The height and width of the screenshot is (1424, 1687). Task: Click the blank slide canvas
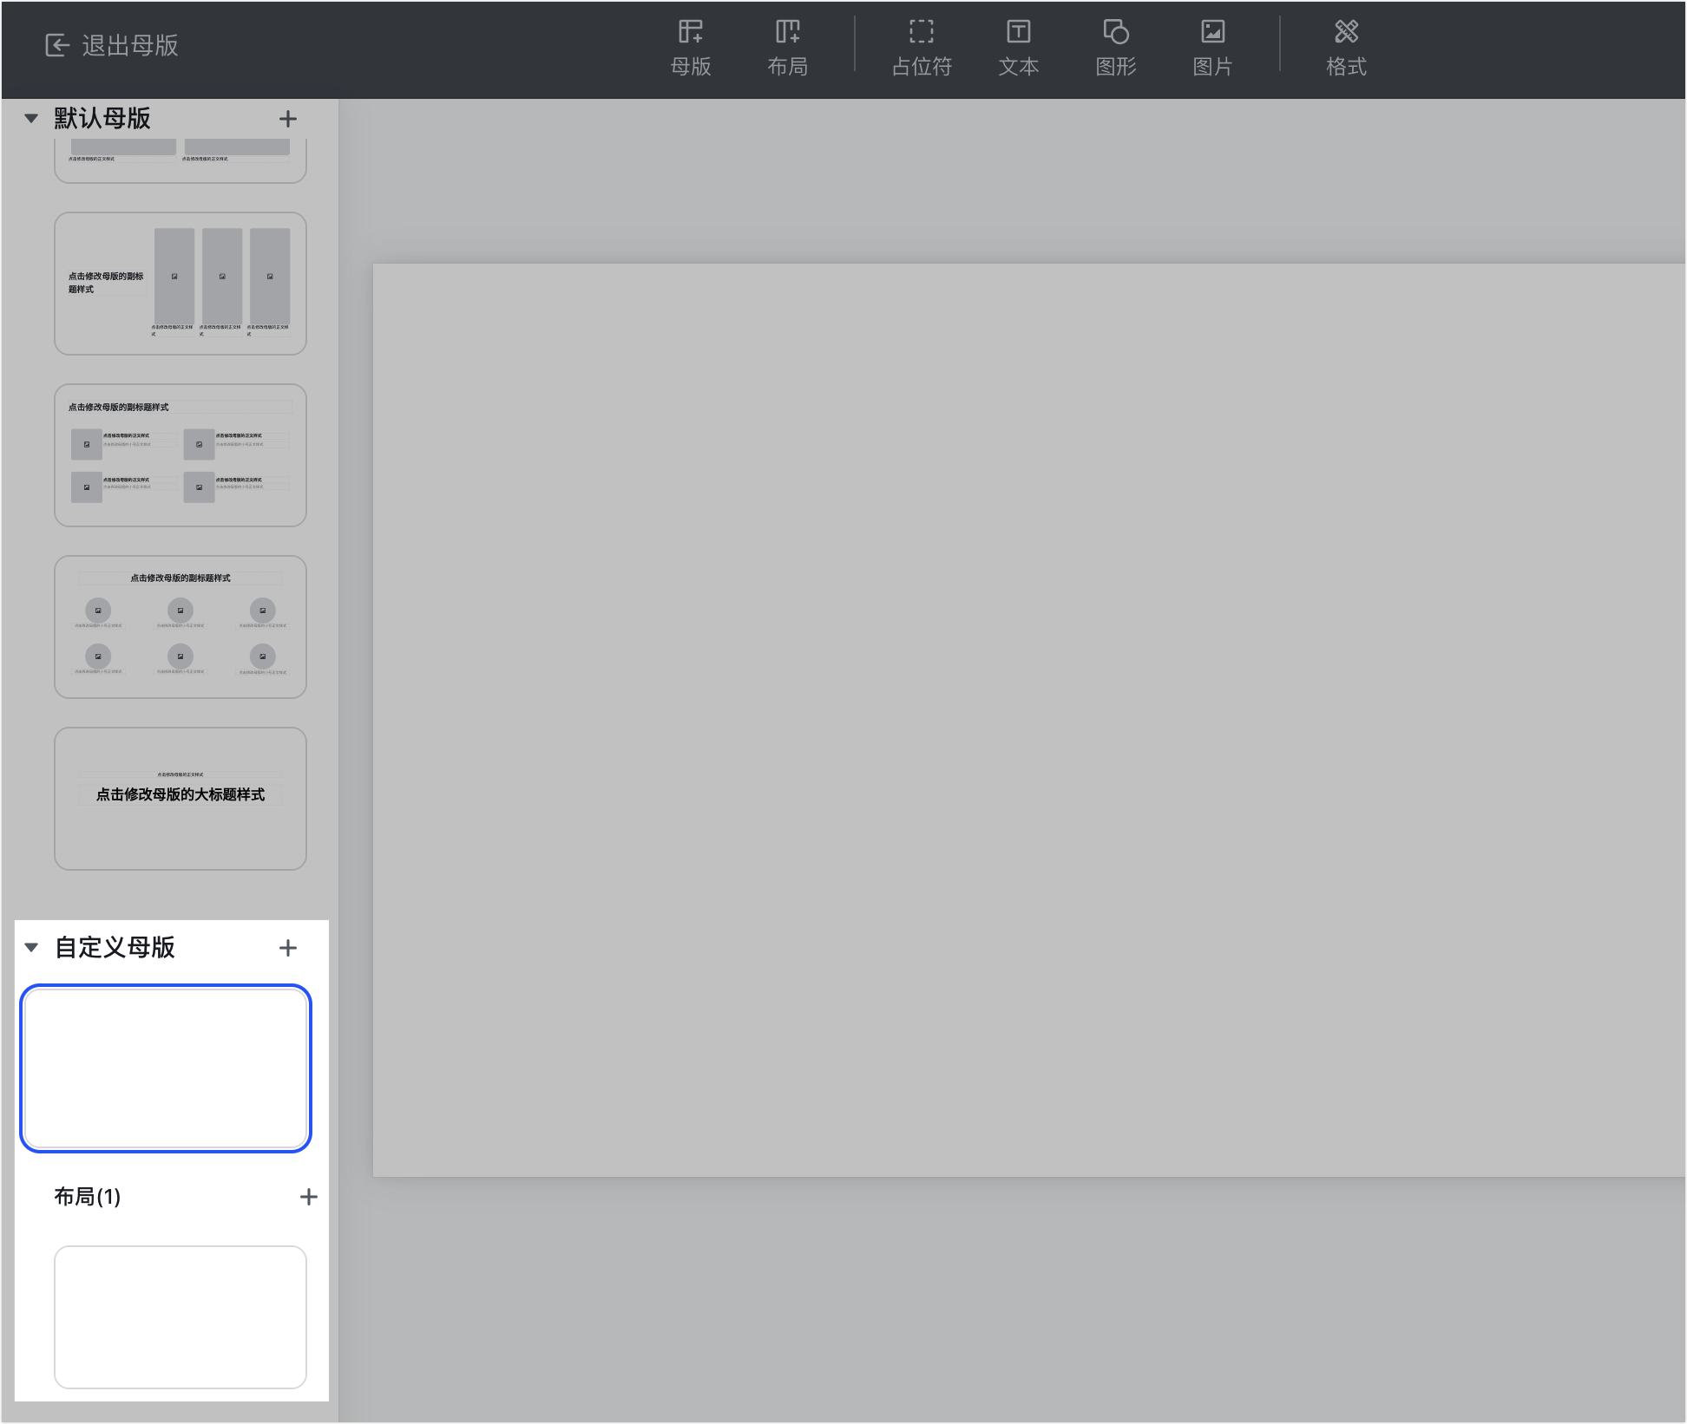point(1029,720)
